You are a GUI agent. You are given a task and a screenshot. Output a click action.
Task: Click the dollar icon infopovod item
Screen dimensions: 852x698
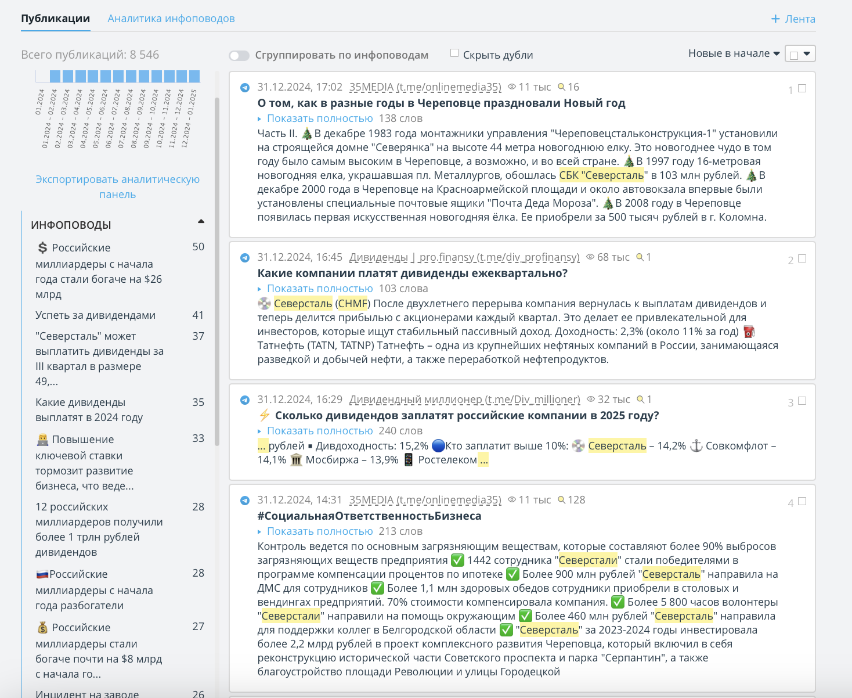99,271
